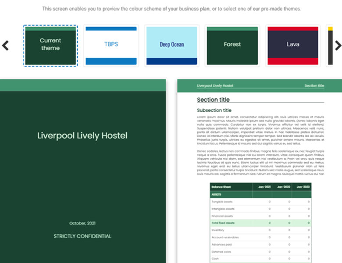
Task: Select the Lava theme
Action: click(293, 45)
